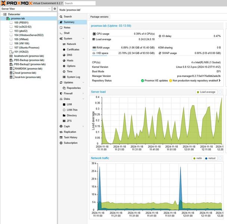Open the Server View settings gear
Screen dimensions: 227x224
55,9
